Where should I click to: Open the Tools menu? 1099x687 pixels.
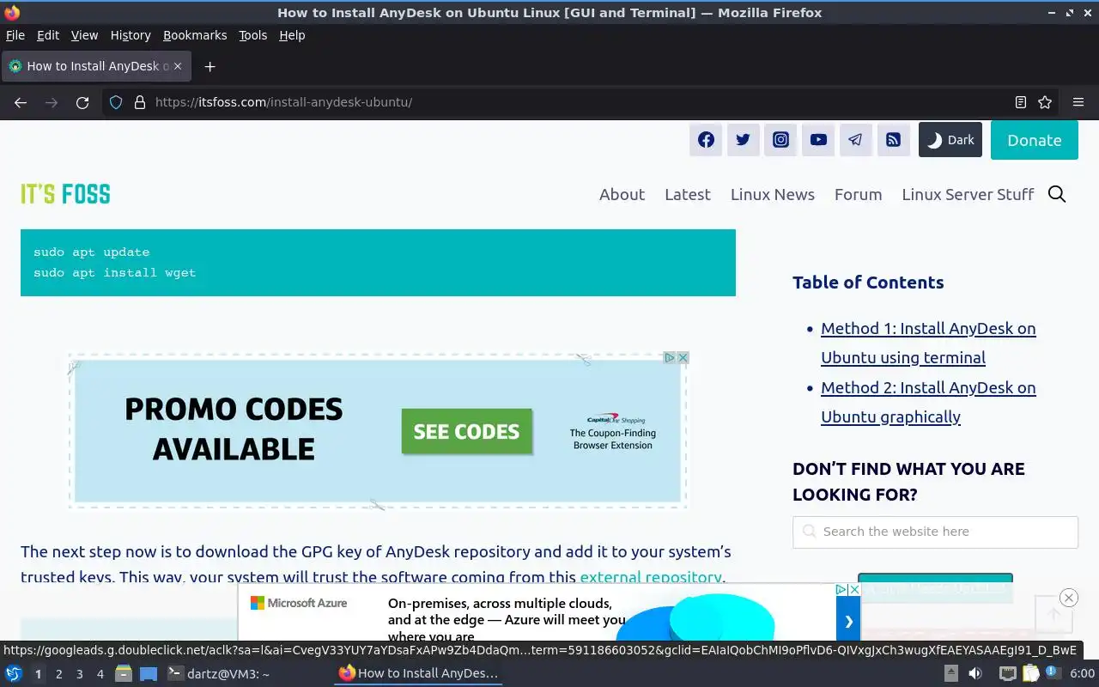pyautogui.click(x=253, y=35)
